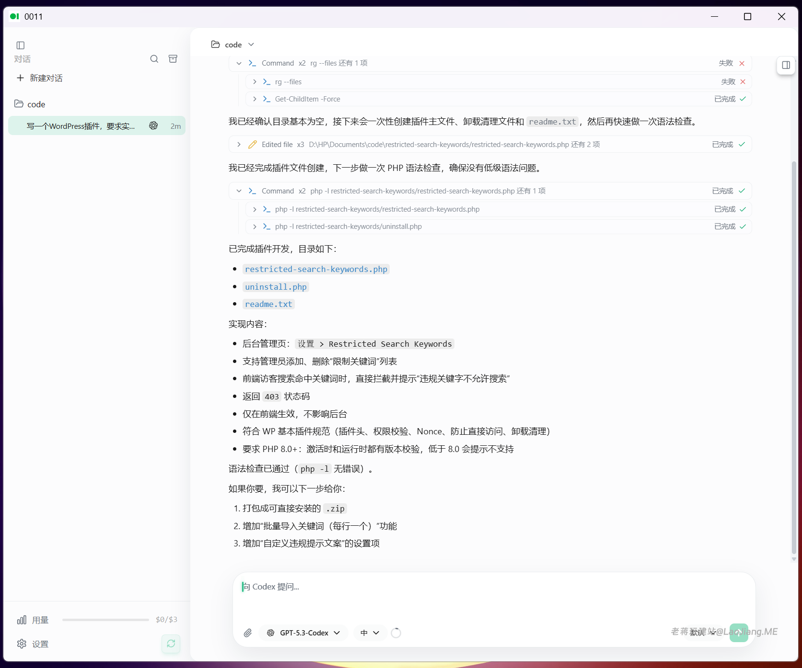Collapse the Command x2 php -l group

click(239, 191)
